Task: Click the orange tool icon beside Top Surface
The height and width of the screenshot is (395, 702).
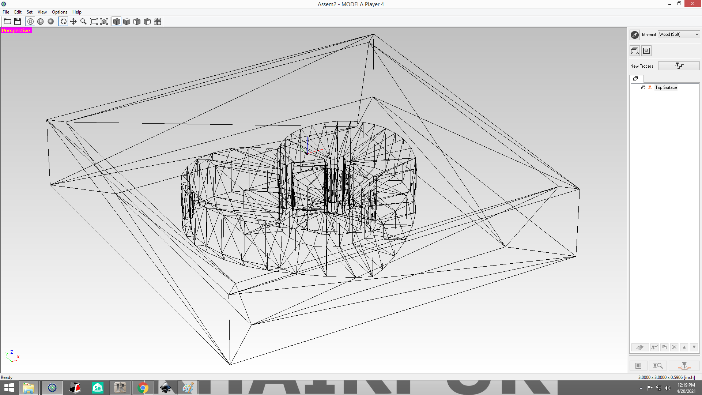Action: (x=650, y=87)
